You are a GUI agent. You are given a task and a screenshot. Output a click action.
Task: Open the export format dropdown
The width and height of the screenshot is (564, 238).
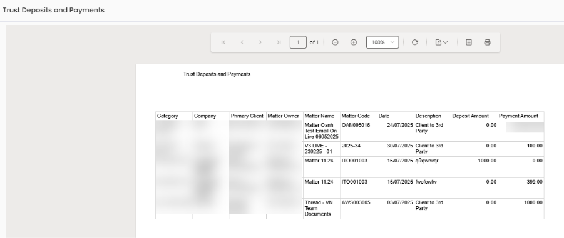[x=442, y=42]
